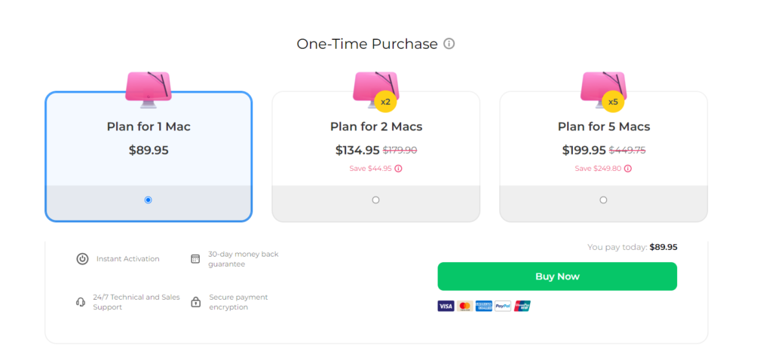This screenshot has width=772, height=363.
Task: Click the PayPal payment logo
Action: [x=503, y=306]
